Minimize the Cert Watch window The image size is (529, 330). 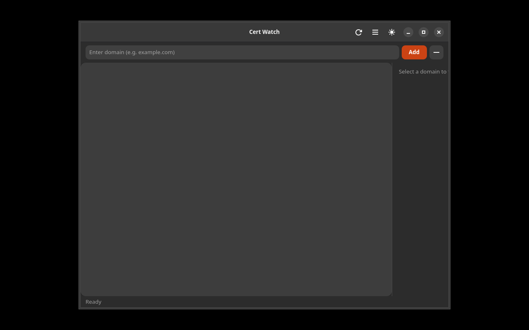pos(408,32)
